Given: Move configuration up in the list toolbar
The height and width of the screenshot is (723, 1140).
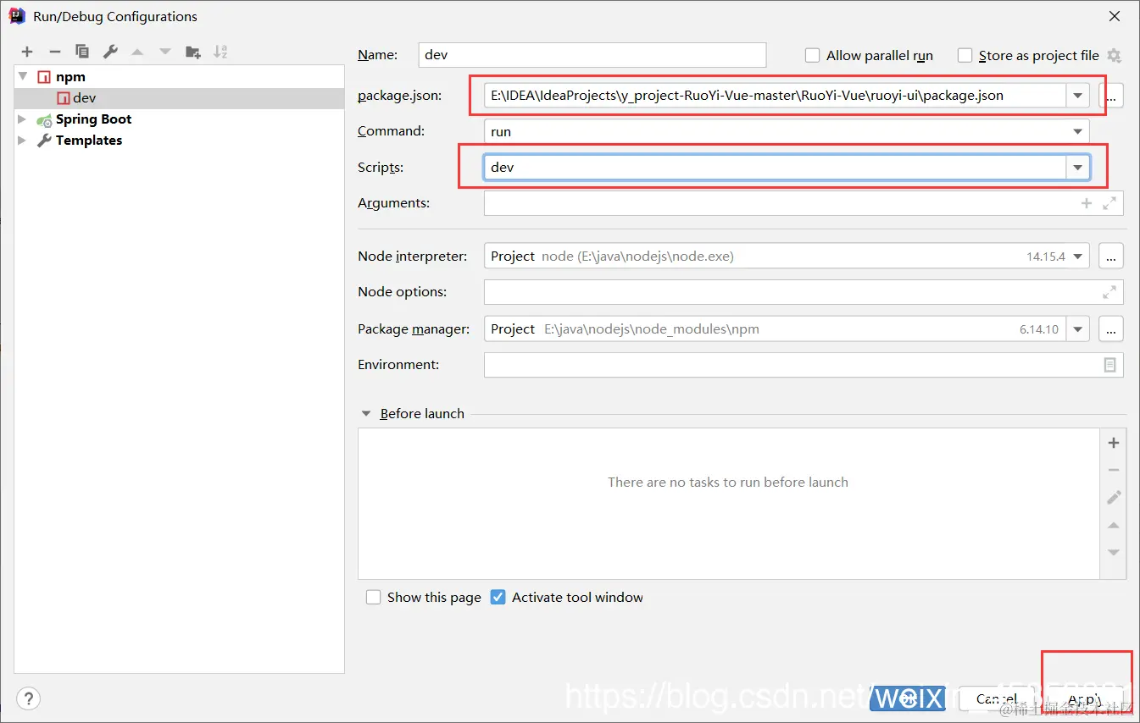Looking at the screenshot, I should click(137, 52).
